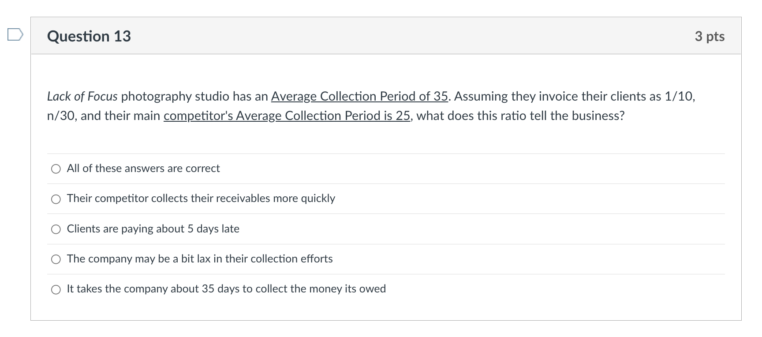The image size is (762, 337).
Task: Select radio button for about 35 days answer
Action: (x=56, y=290)
